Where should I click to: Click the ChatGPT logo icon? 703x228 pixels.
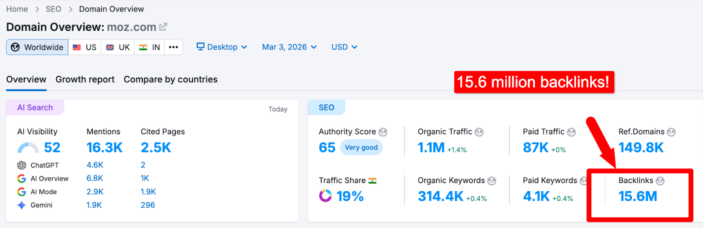[x=22, y=165]
